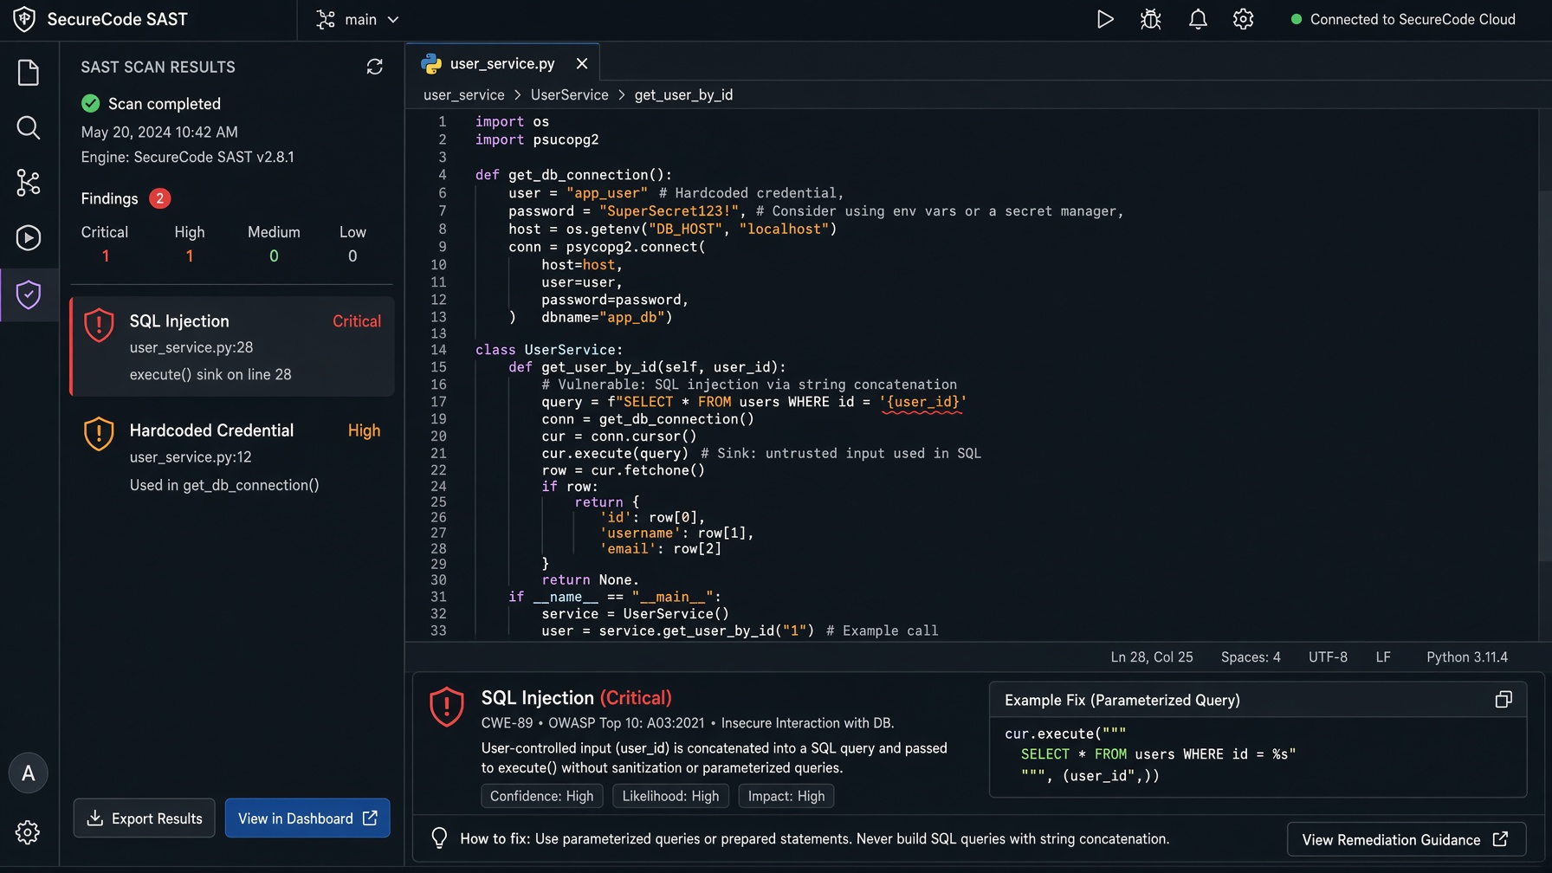This screenshot has height=873, width=1552.
Task: Click Export Results button
Action: [x=144, y=818]
